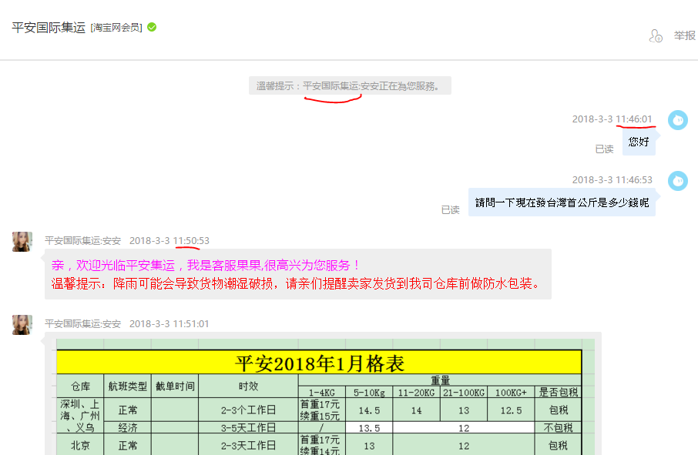The width and height of the screenshot is (698, 455).
Task: Click the 11-20KG weight header
Action: [416, 393]
